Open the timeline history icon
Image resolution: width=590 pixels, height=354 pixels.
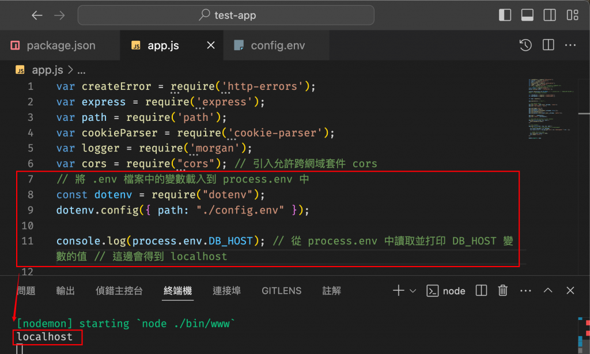click(525, 45)
